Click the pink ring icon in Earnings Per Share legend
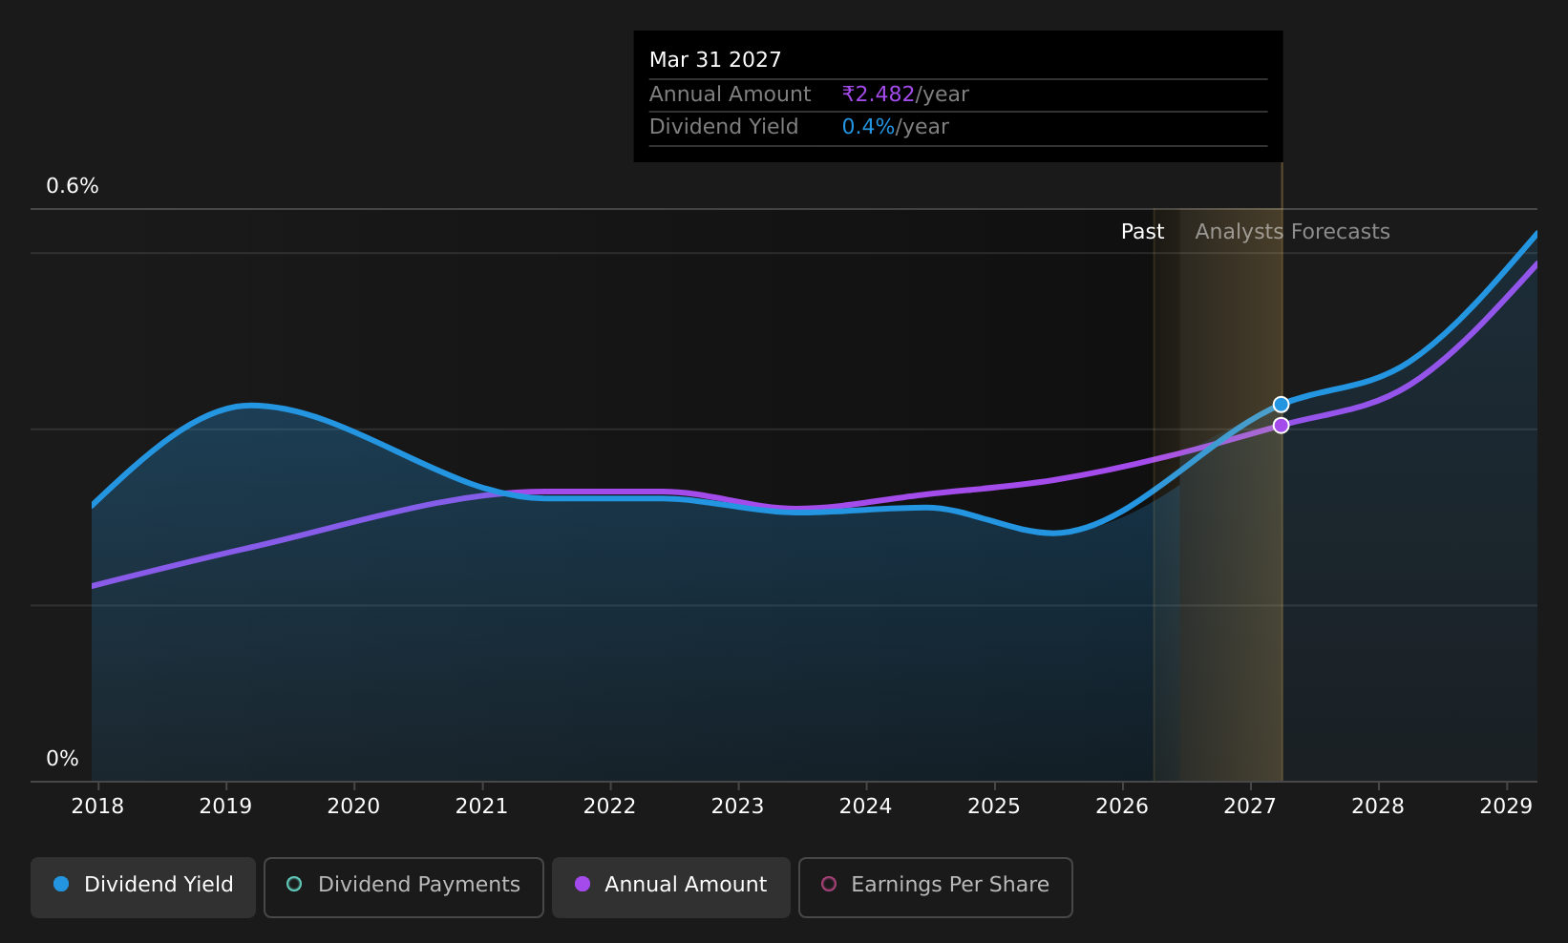 click(x=829, y=884)
